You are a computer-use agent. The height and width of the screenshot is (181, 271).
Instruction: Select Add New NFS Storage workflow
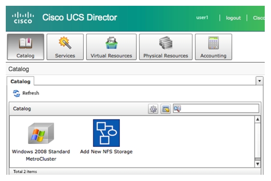click(x=106, y=137)
